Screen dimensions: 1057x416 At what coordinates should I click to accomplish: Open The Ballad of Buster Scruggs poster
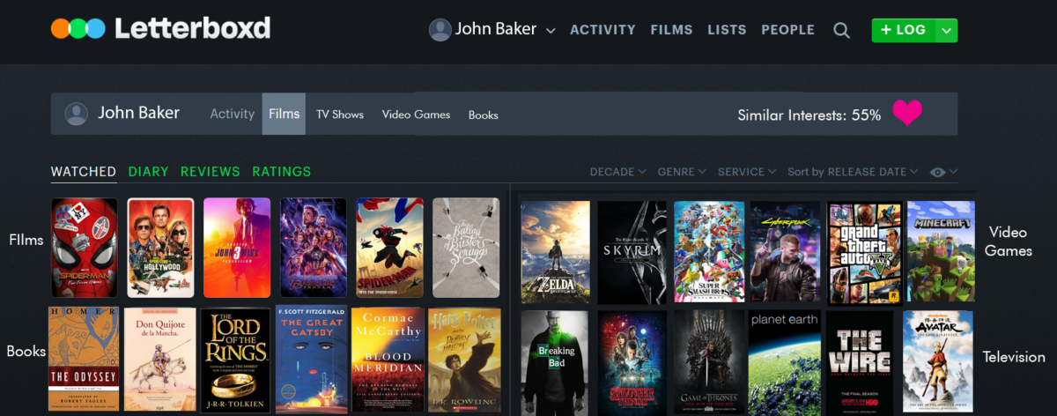tap(466, 248)
